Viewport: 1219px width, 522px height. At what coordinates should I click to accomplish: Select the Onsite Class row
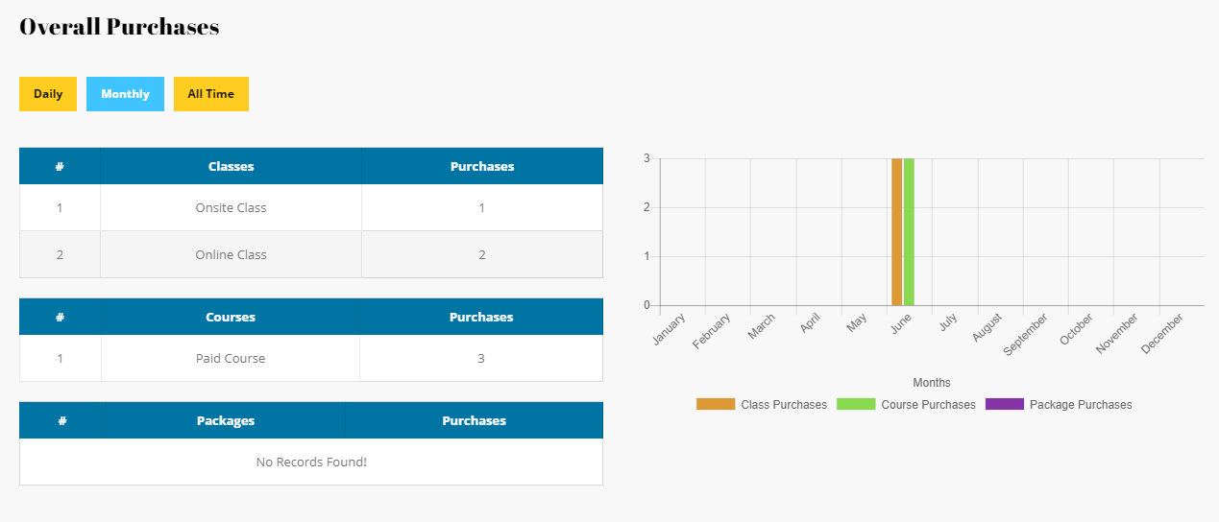click(x=231, y=207)
